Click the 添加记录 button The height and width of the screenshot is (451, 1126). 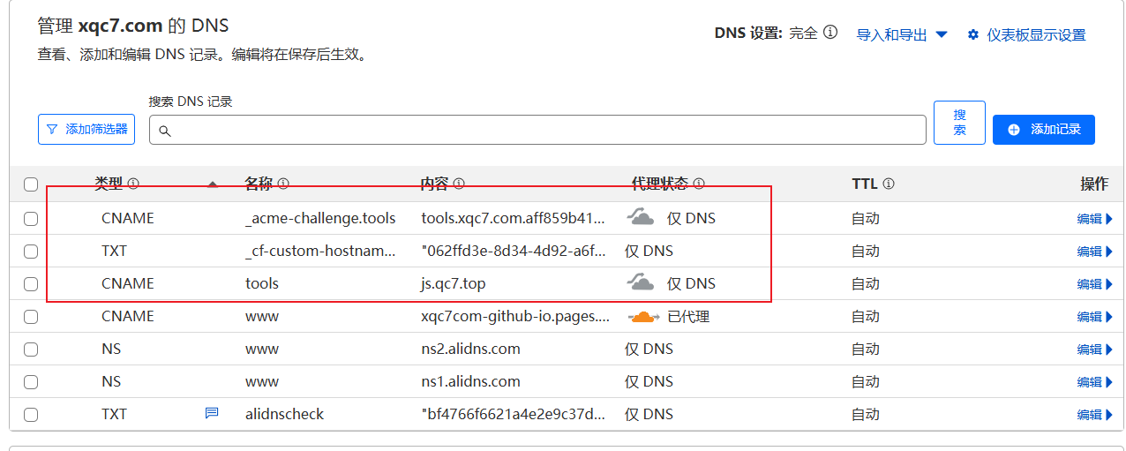1043,129
